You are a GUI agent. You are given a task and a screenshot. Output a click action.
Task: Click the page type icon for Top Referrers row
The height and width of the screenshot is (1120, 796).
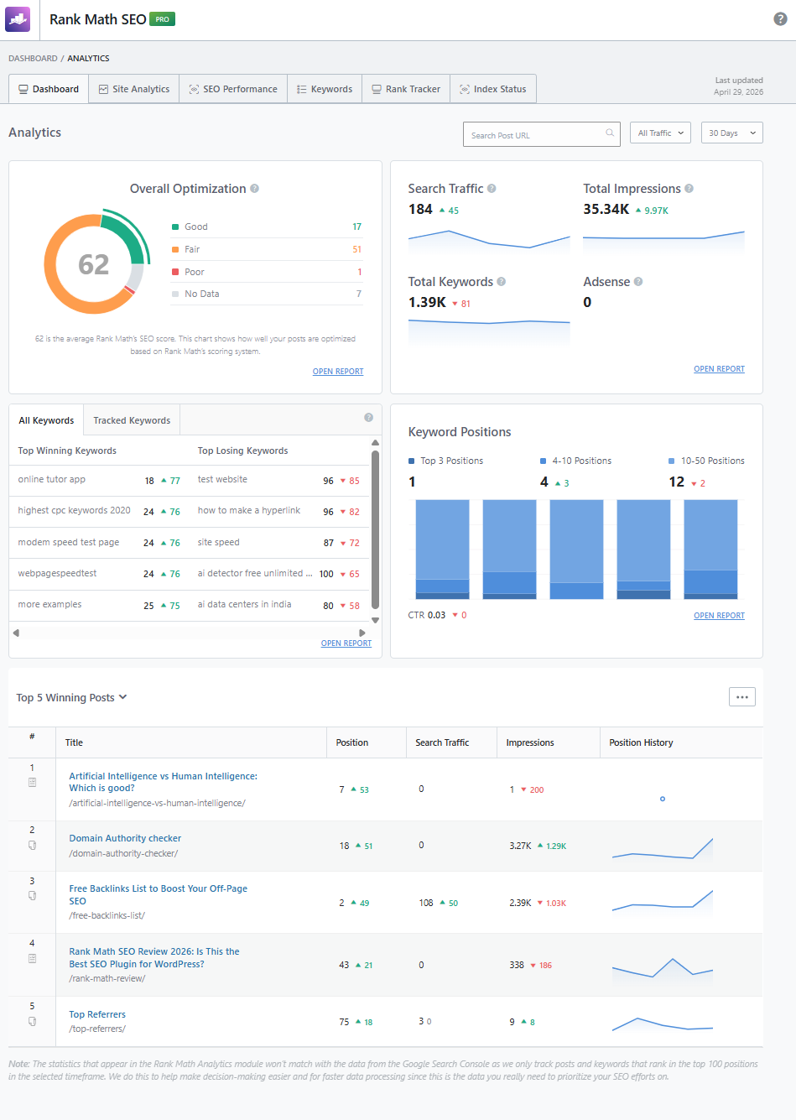32,1021
